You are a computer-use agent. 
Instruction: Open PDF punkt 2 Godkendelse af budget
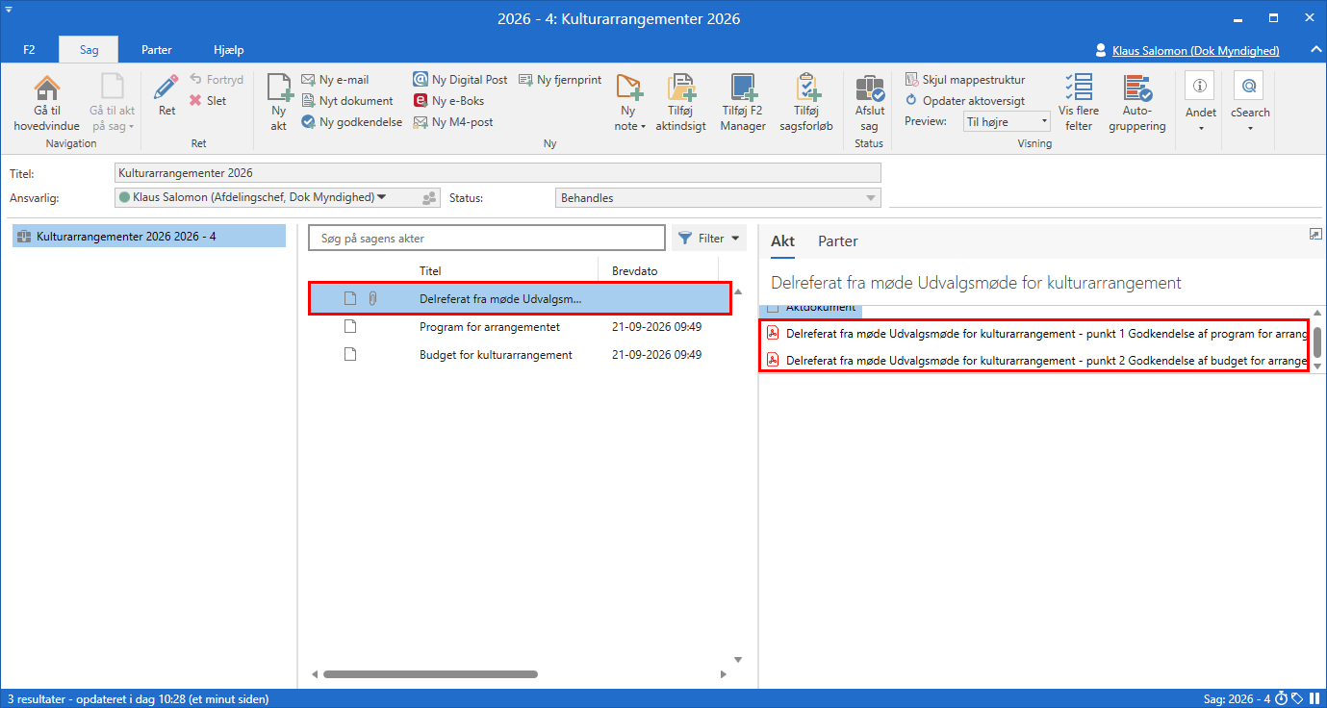coord(1035,361)
